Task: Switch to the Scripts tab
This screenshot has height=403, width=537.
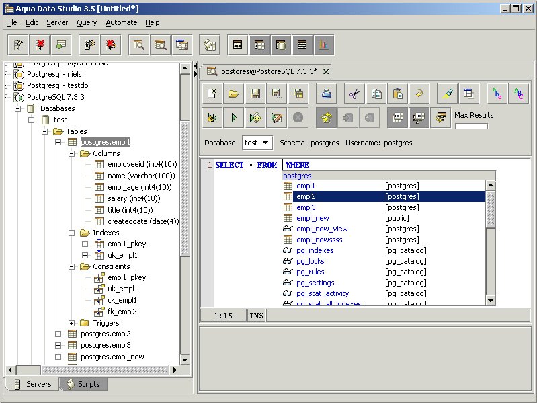Action: tap(83, 384)
